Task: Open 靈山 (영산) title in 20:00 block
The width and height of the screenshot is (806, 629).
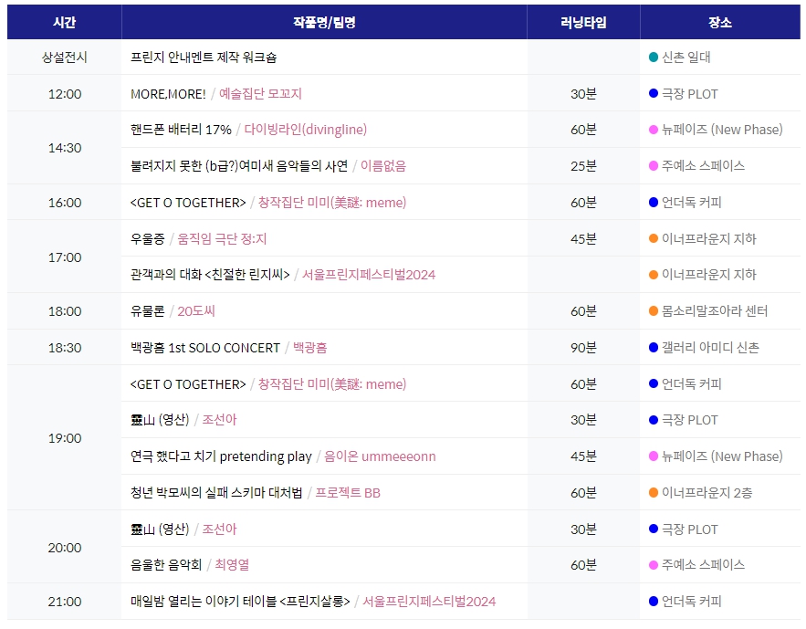Action: click(x=160, y=529)
